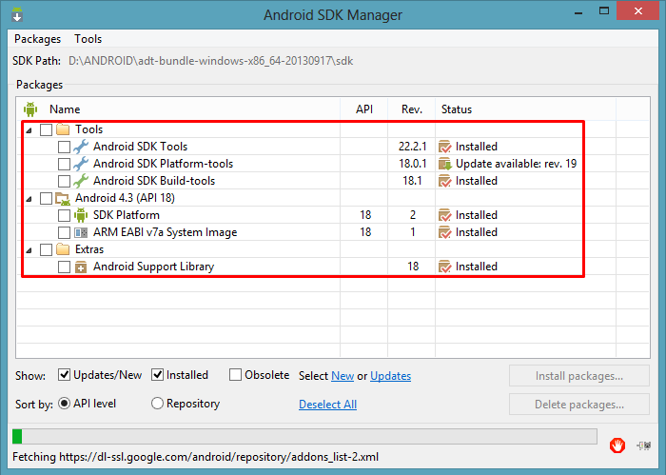Screen dimensions: 666x475
Task: Uncheck the Updates/New filter checkbox
Action: click(64, 375)
